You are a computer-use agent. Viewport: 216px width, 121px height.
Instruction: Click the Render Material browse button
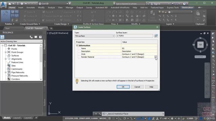pos(156,57)
